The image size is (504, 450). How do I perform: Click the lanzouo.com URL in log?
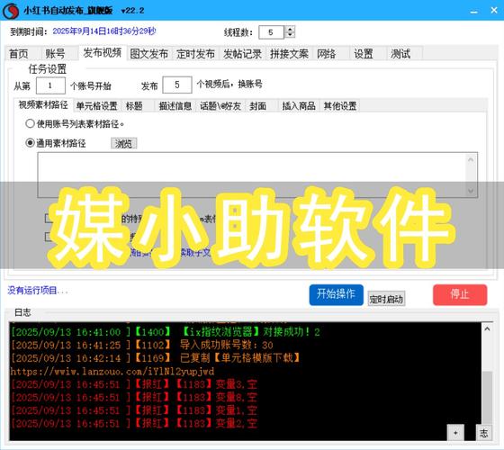tap(112, 372)
